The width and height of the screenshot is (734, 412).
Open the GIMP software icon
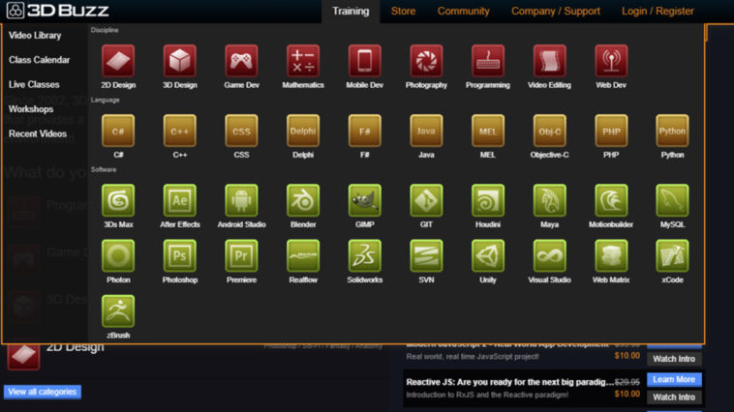click(x=365, y=200)
